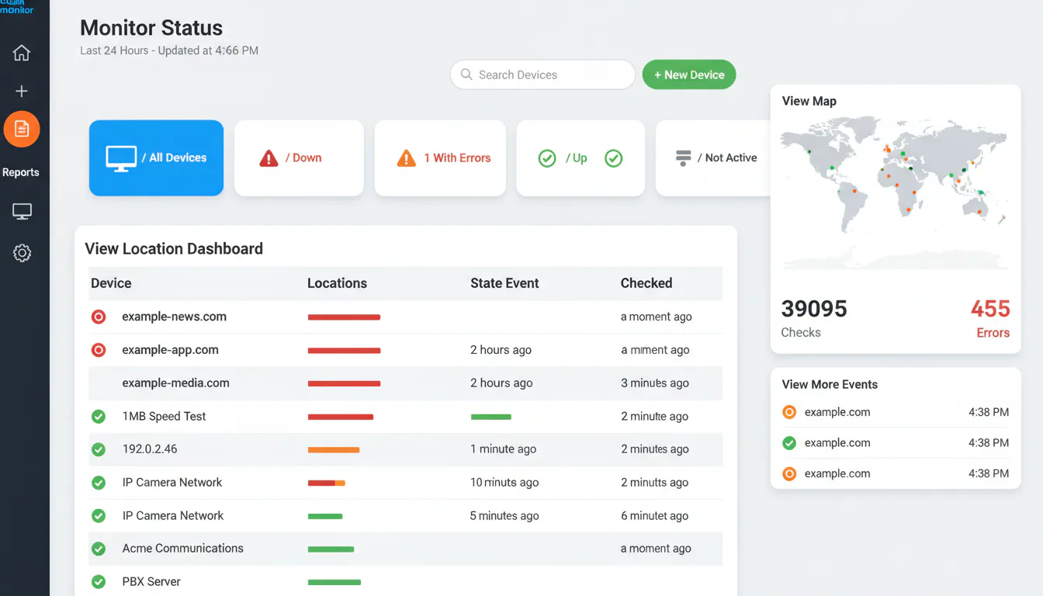Focus the Search Devices field
Screen dimensions: 1043x596
point(542,75)
